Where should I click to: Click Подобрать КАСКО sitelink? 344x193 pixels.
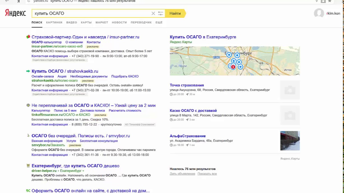point(125,76)
